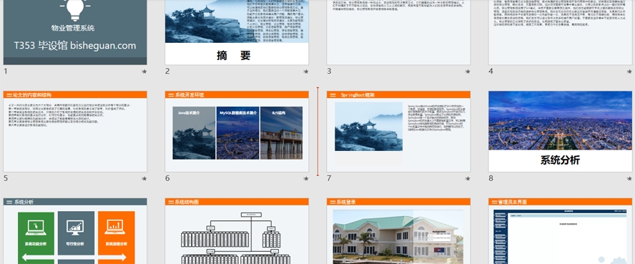Click slide number label 6
Image resolution: width=635 pixels, height=264 pixels.
(x=167, y=179)
